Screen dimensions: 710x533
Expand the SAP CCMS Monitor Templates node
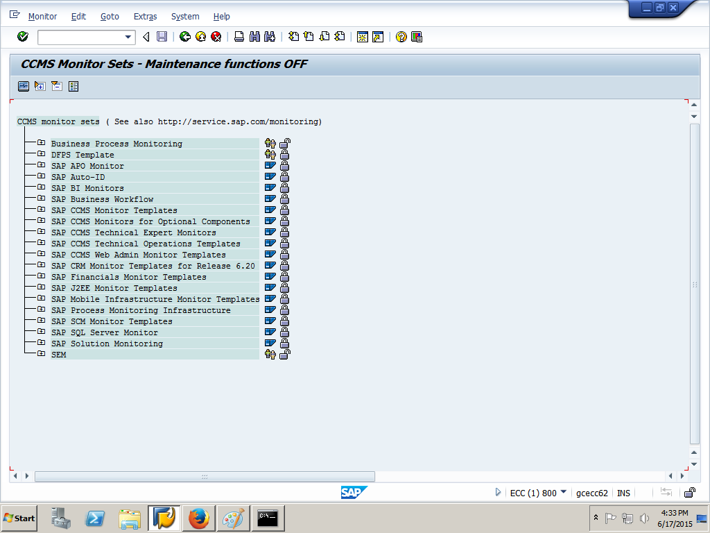coord(41,210)
